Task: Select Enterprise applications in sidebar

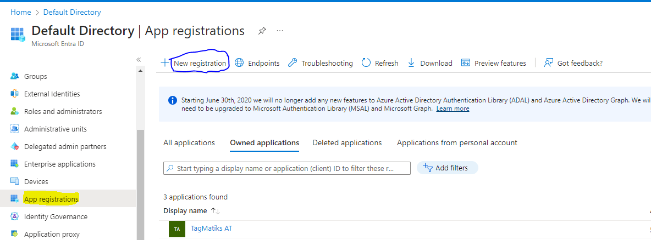Action: [x=60, y=164]
